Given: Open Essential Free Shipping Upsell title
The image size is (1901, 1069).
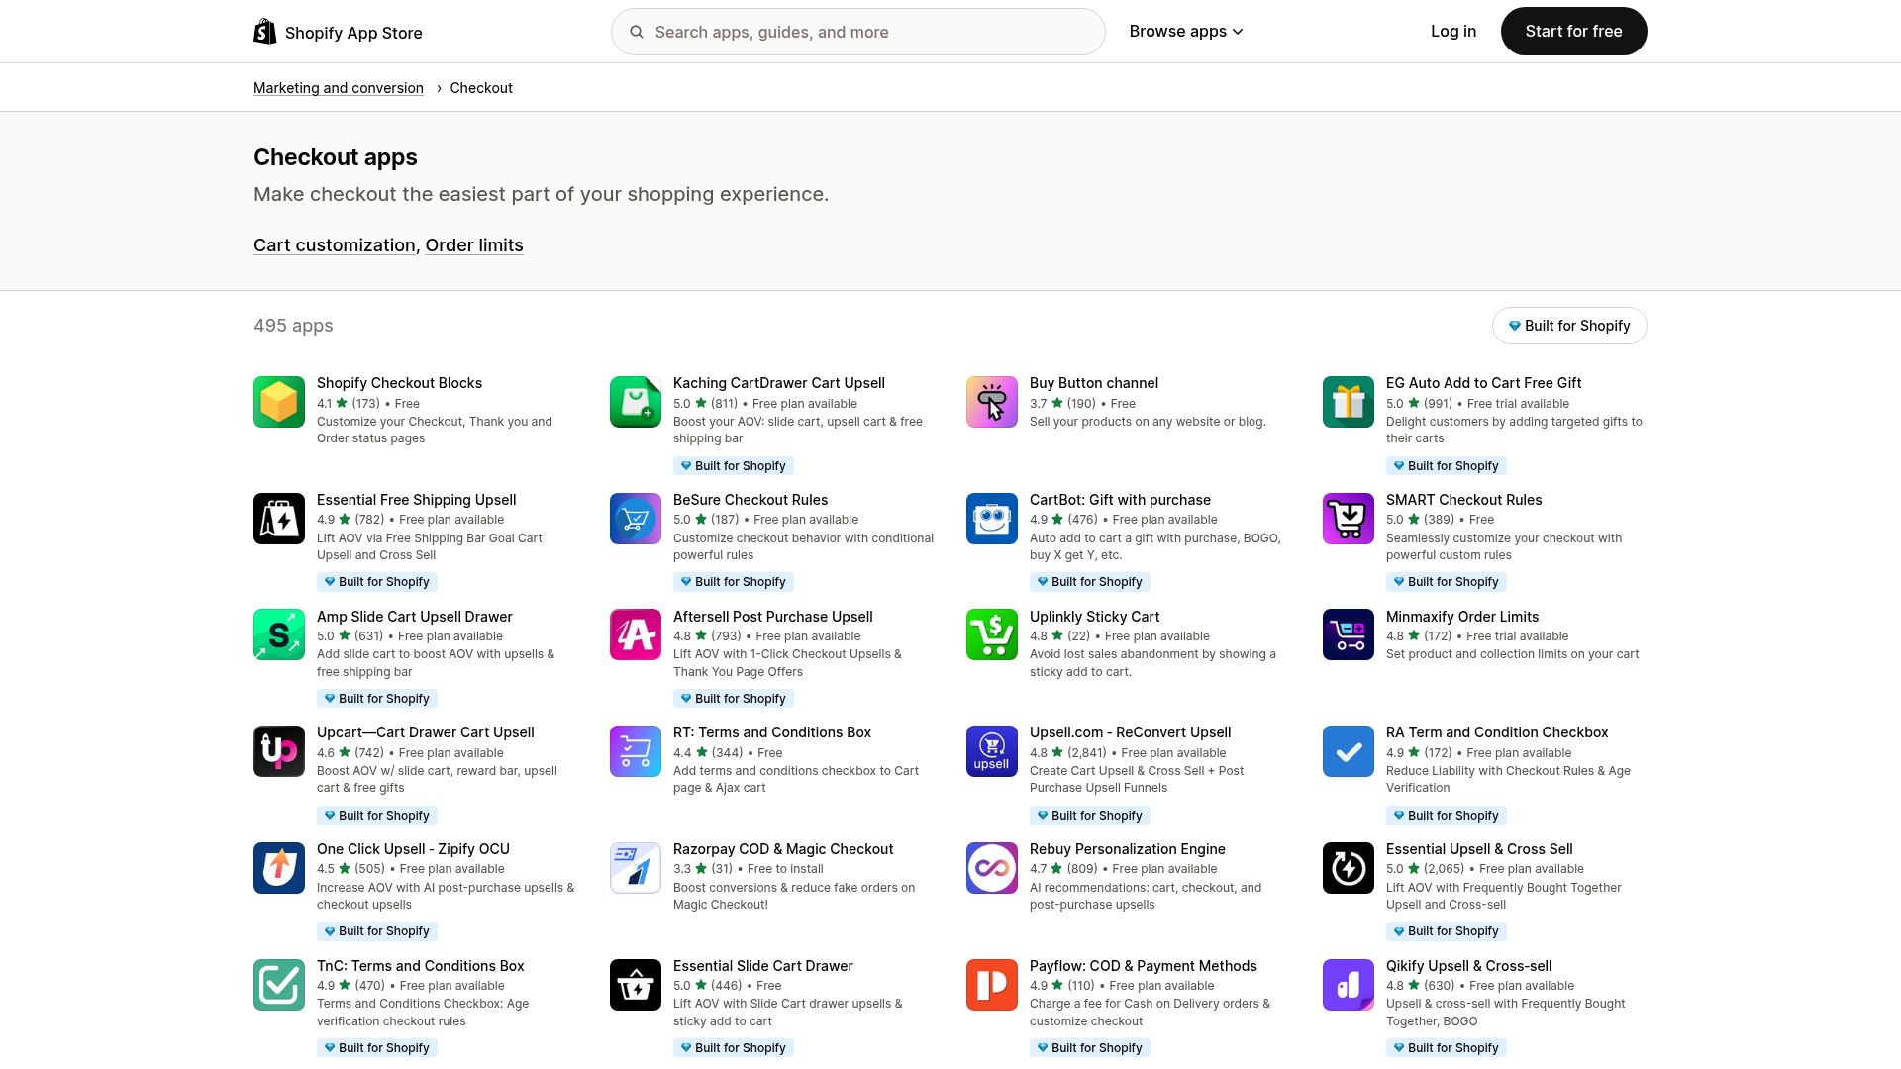Looking at the screenshot, I should coord(416,500).
